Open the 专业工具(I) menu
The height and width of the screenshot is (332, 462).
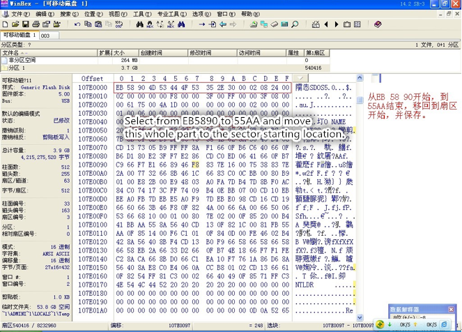point(172,14)
